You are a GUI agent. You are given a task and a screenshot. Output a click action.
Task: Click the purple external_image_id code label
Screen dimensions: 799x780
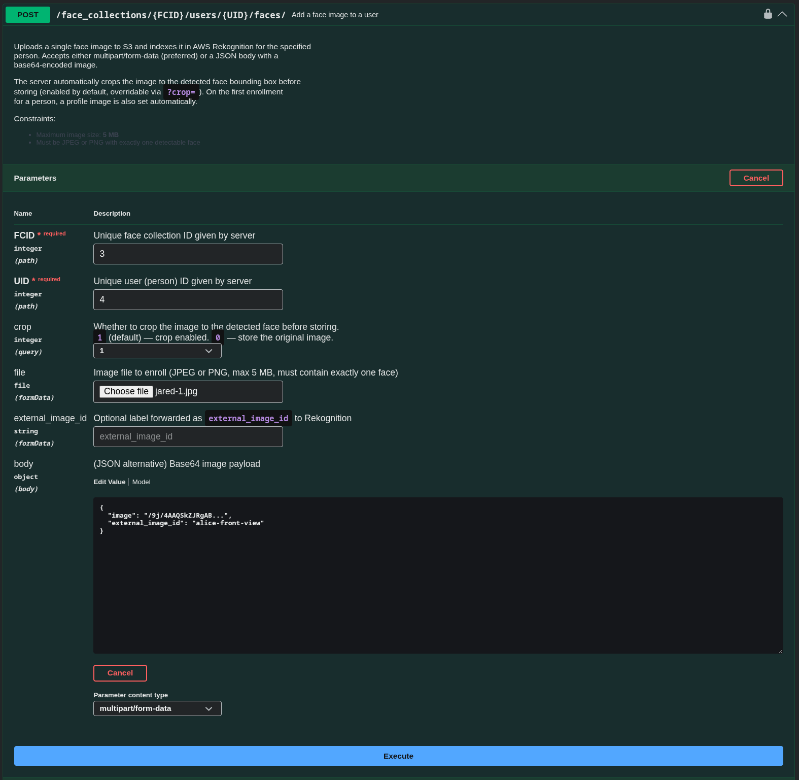coord(248,418)
